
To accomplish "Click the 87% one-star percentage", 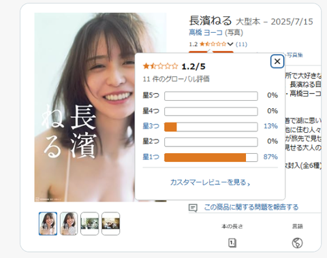I will (x=270, y=157).
